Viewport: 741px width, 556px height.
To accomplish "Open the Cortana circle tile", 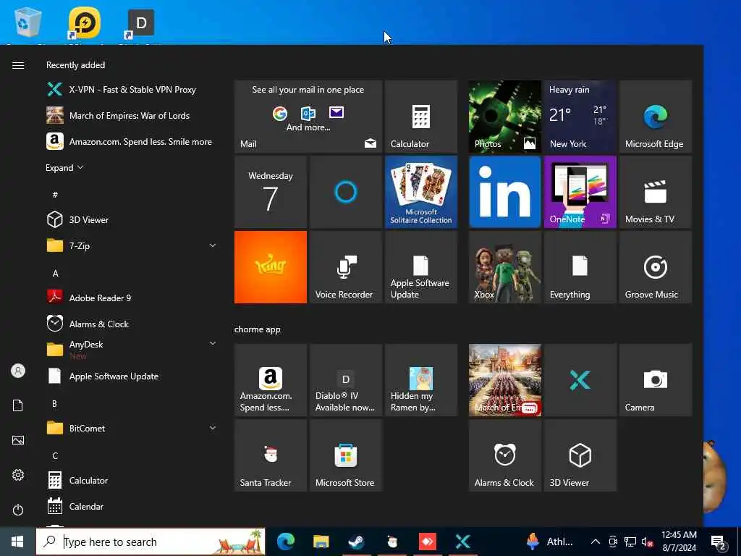I will 346,192.
